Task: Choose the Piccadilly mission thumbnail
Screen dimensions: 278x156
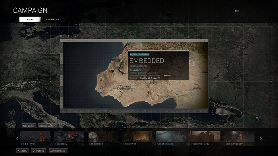Action: [69, 138]
